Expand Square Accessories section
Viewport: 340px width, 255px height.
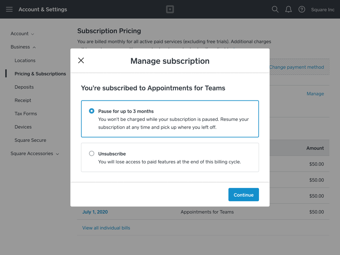pyautogui.click(x=57, y=154)
